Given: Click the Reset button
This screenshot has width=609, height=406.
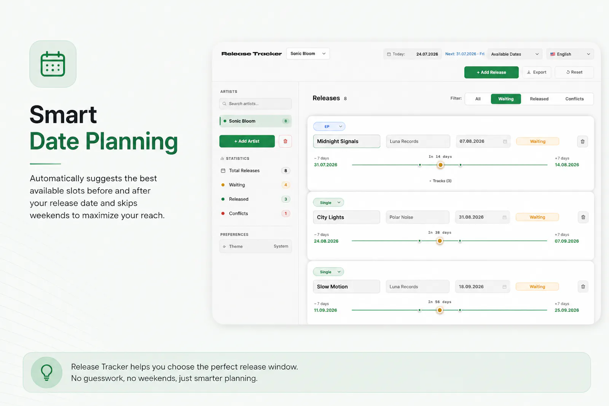Looking at the screenshot, I should tap(574, 72).
